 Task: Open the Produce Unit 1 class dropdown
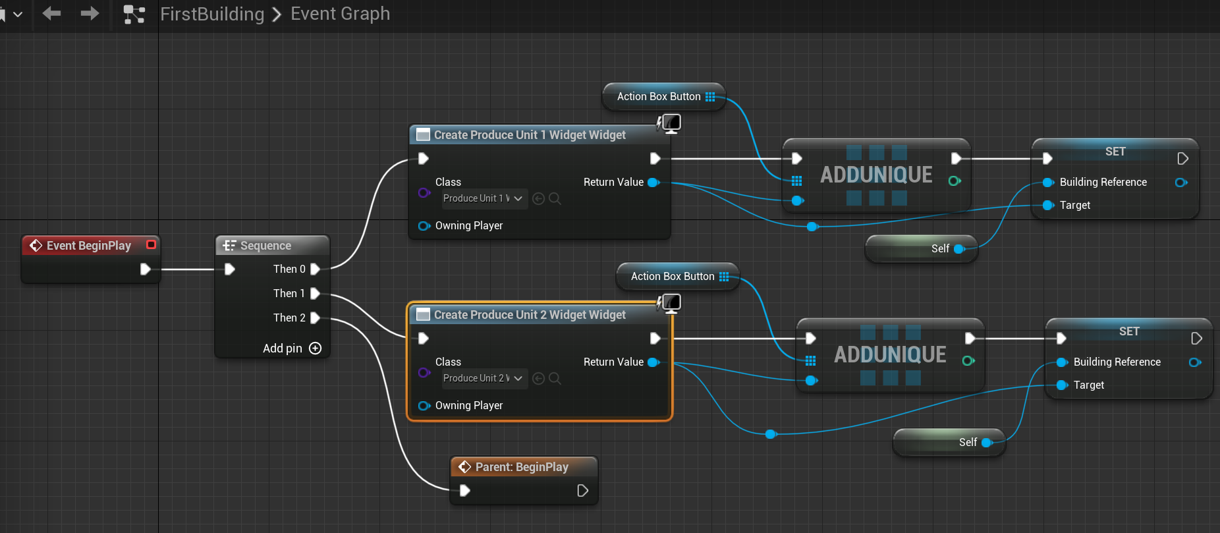[x=484, y=198]
